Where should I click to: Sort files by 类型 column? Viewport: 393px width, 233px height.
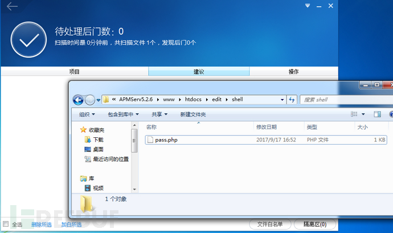click(312, 127)
